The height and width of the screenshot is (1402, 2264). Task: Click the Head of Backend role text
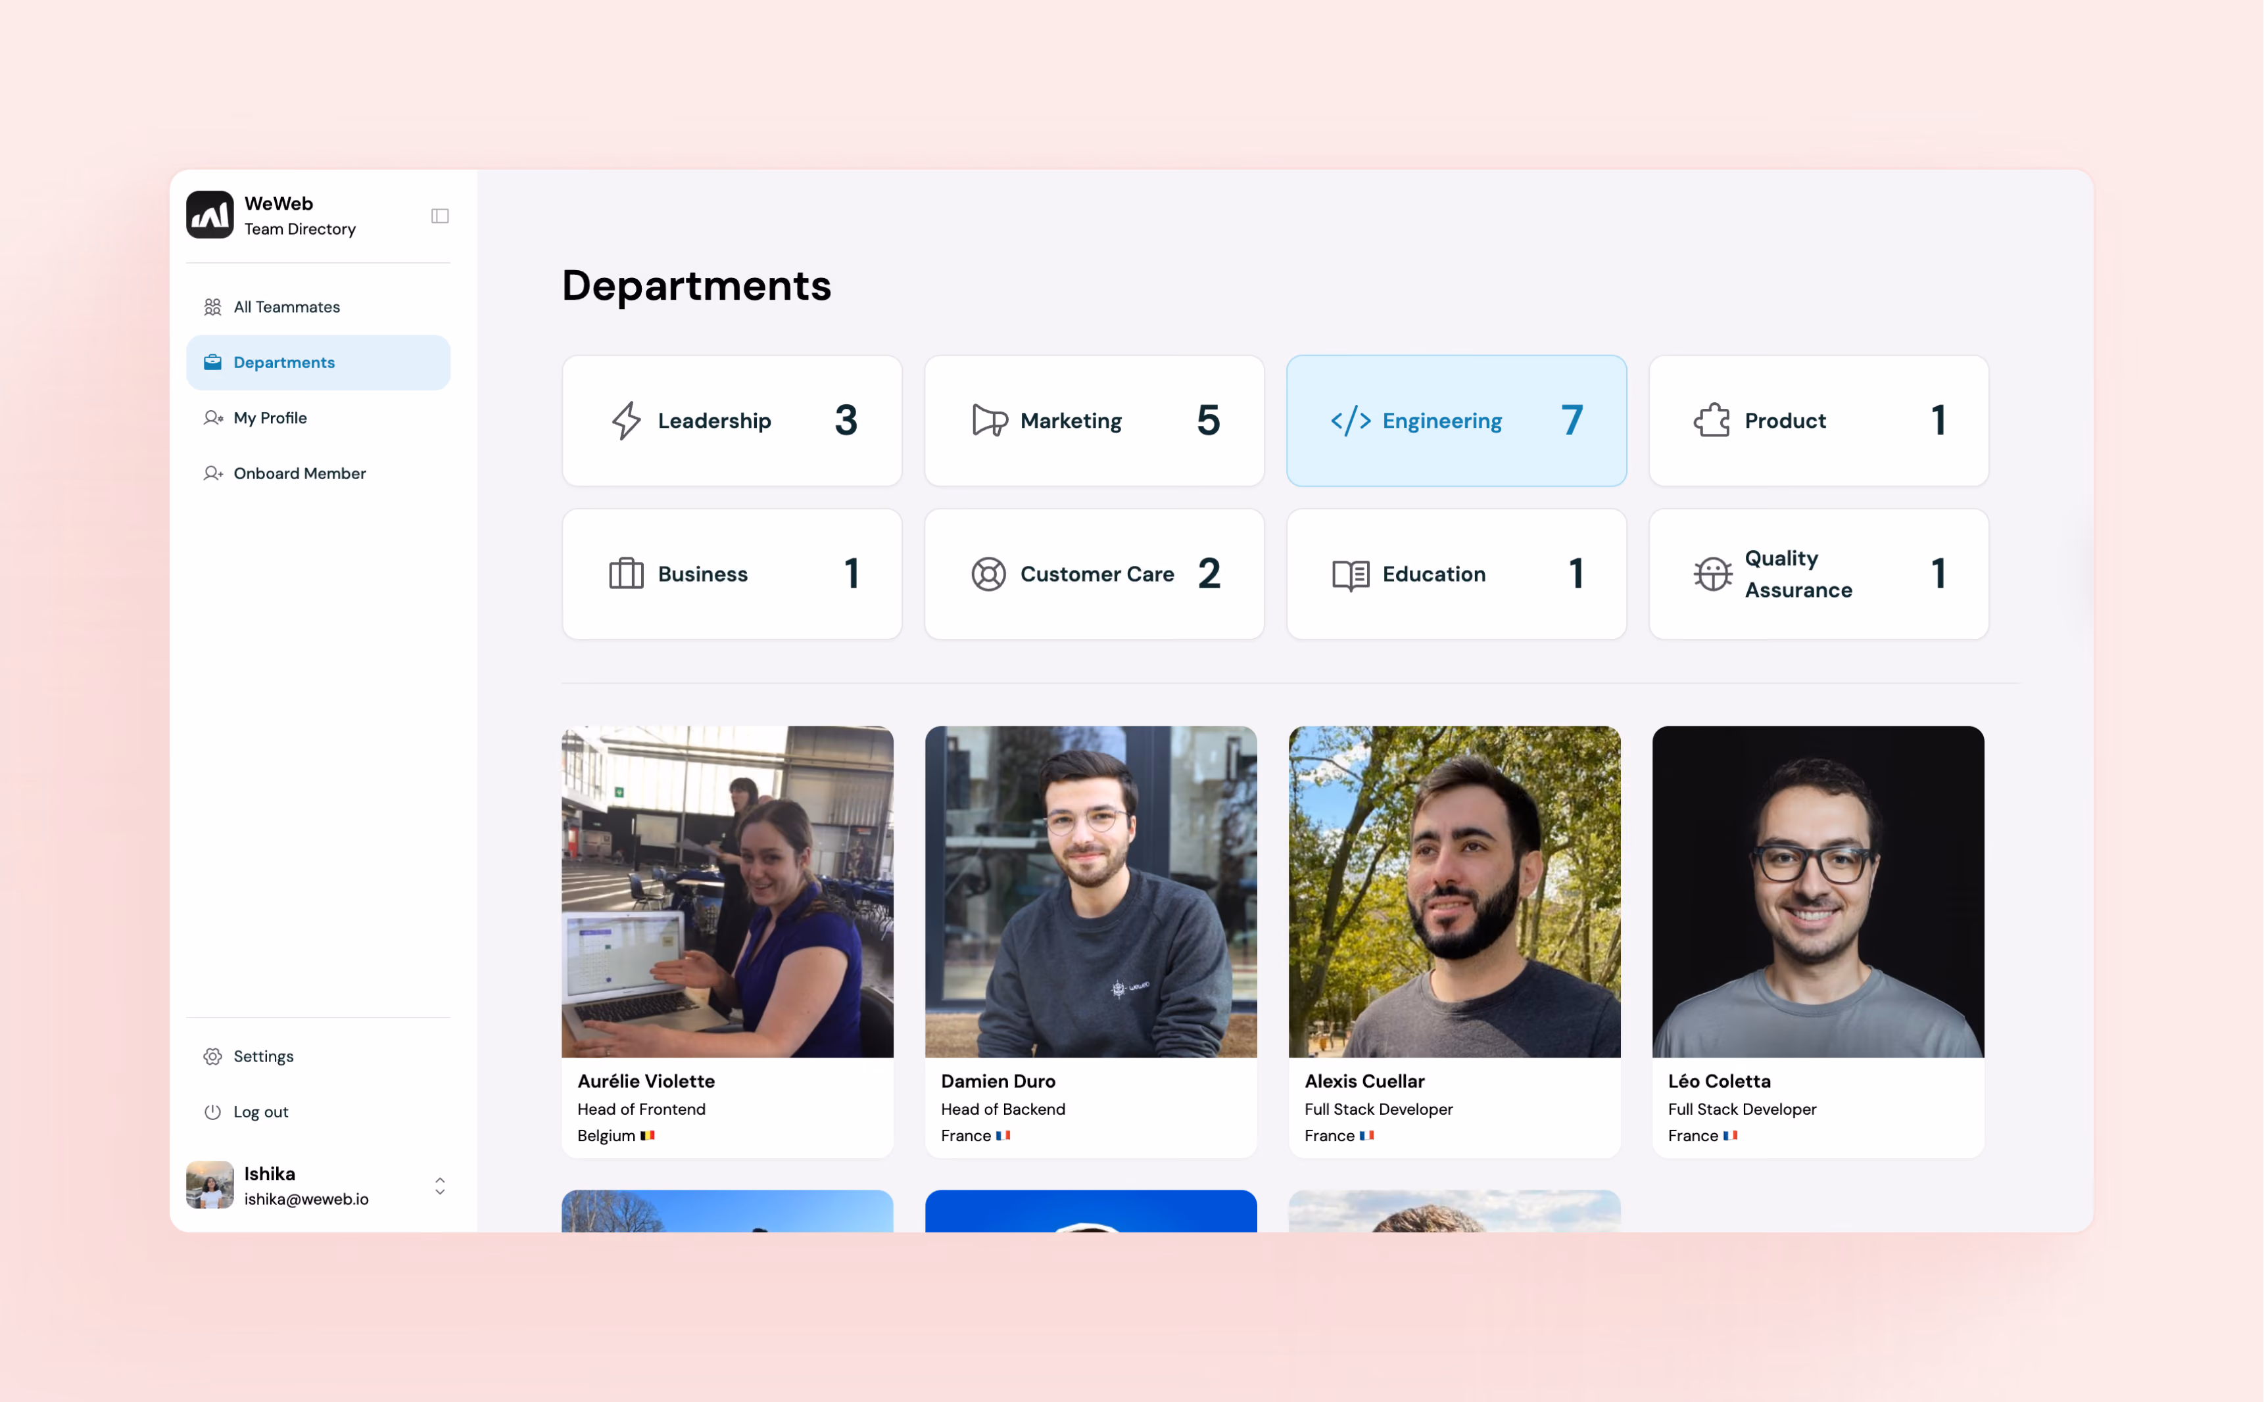click(1003, 1110)
